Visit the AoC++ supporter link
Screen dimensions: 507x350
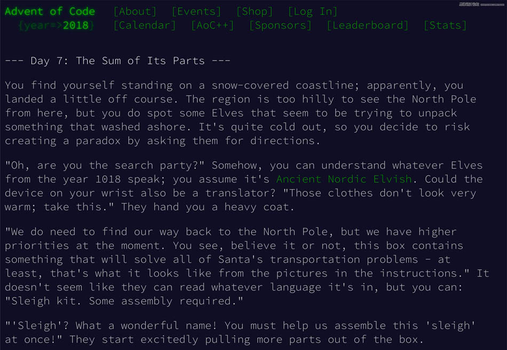coord(212,25)
